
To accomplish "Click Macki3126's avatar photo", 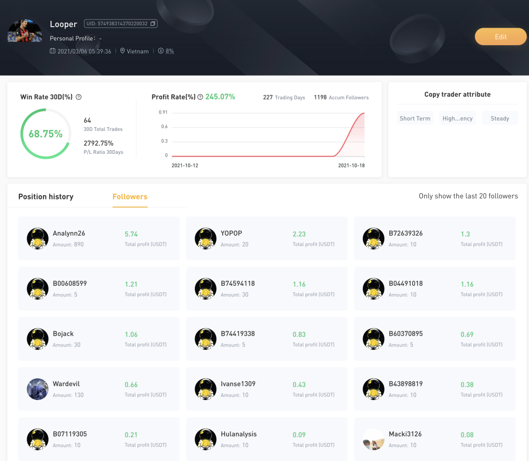I will point(374,440).
